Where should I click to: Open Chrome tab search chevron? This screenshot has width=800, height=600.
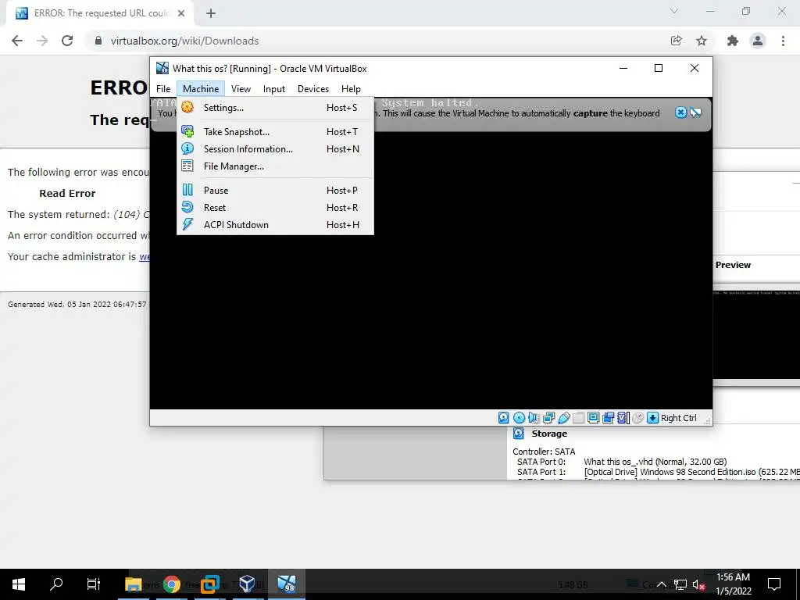[674, 11]
